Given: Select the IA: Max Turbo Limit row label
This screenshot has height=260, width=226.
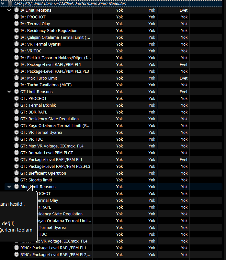Looking at the screenshot, I should pyautogui.click(x=39, y=78).
